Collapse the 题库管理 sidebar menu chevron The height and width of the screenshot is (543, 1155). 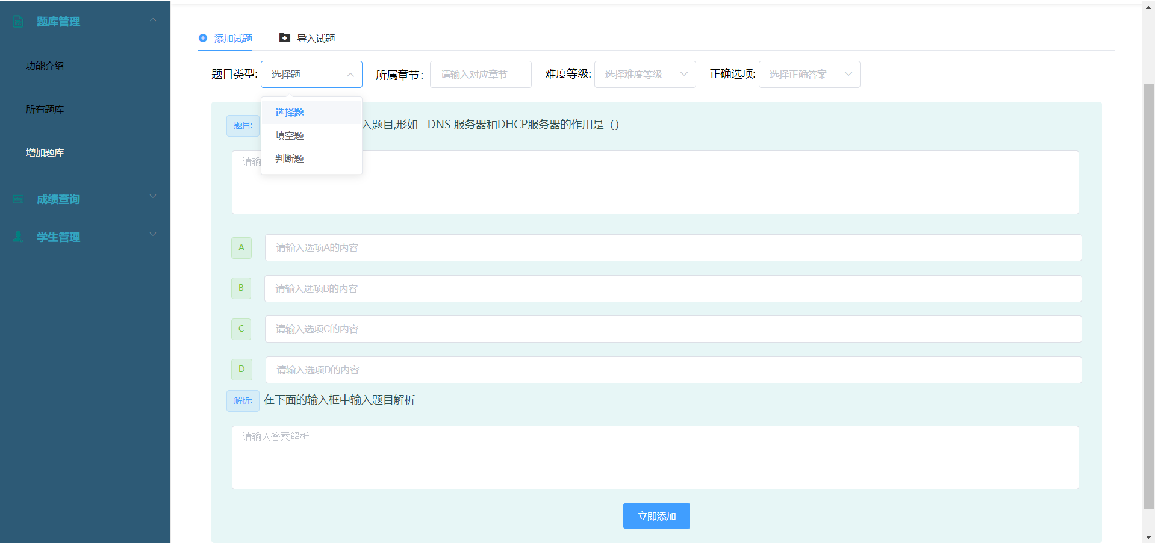(x=153, y=20)
